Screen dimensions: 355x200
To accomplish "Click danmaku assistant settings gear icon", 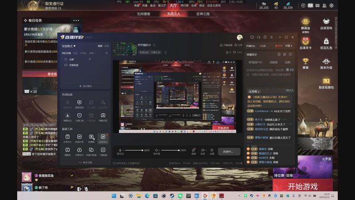I will tap(284, 54).
